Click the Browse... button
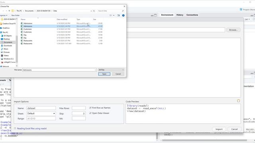Image resolution: width=255 pixels, height=143 pixels. point(233,30)
